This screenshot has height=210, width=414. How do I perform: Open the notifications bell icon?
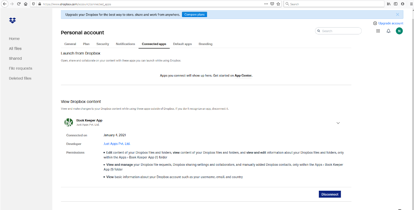tap(388, 31)
